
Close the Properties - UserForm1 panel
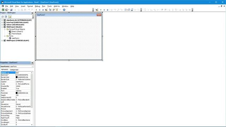(x=32, y=63)
